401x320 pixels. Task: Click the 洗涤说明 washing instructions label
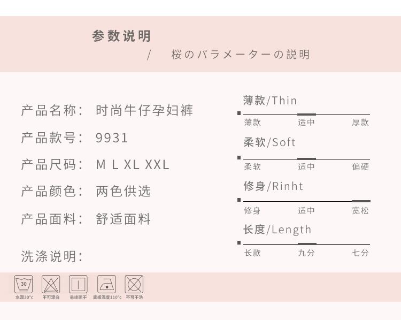point(52,256)
